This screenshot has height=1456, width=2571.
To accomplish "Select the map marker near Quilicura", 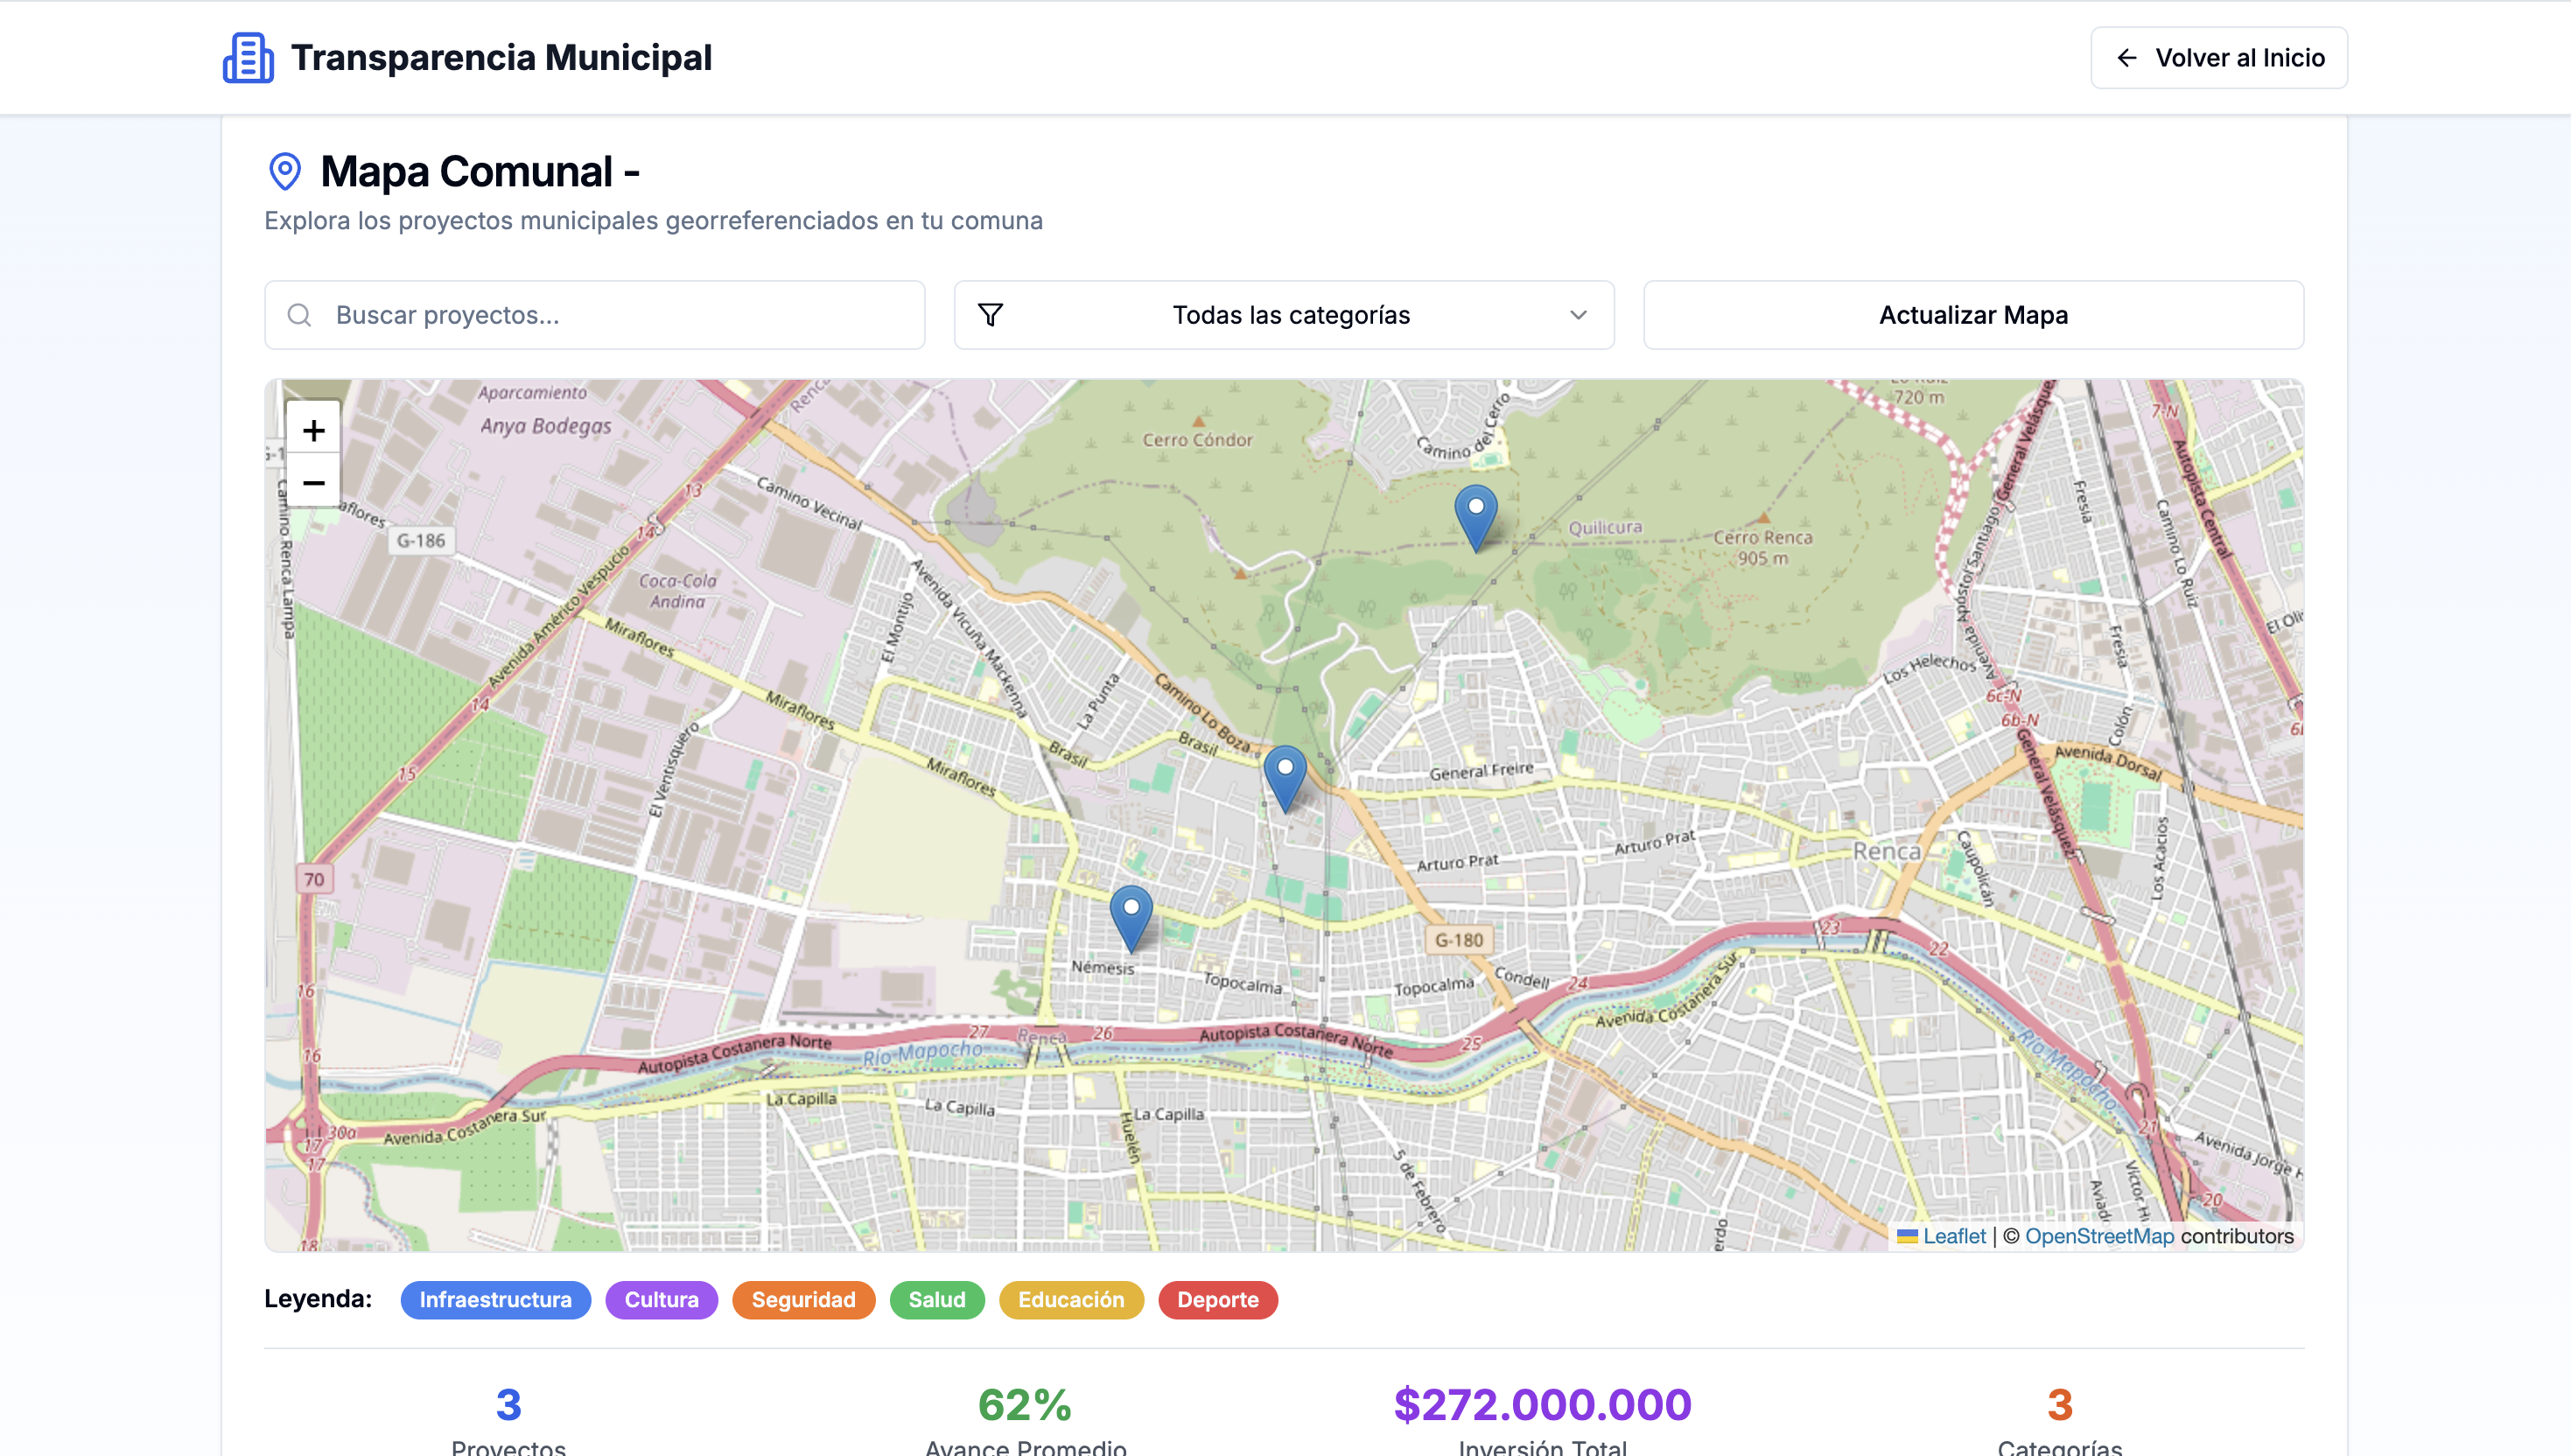I will pos(1475,514).
